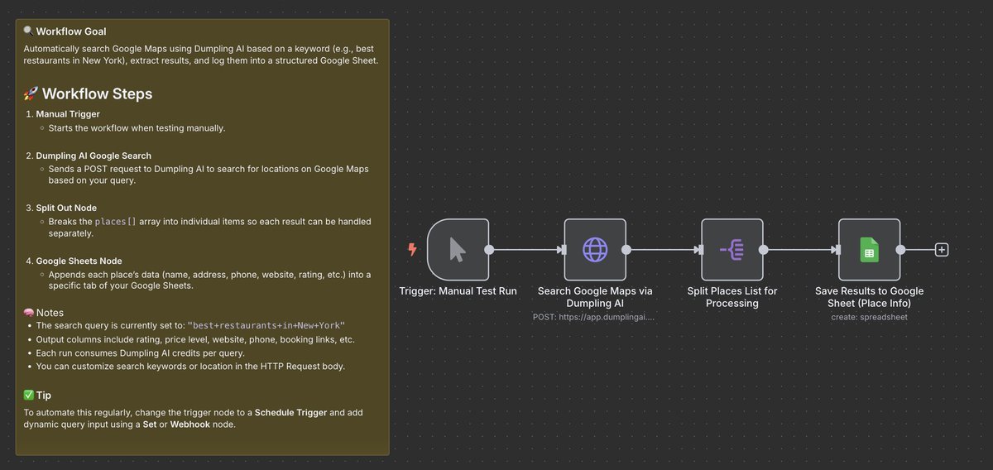Open the Split Places List node
The width and height of the screenshot is (993, 470).
click(x=732, y=249)
